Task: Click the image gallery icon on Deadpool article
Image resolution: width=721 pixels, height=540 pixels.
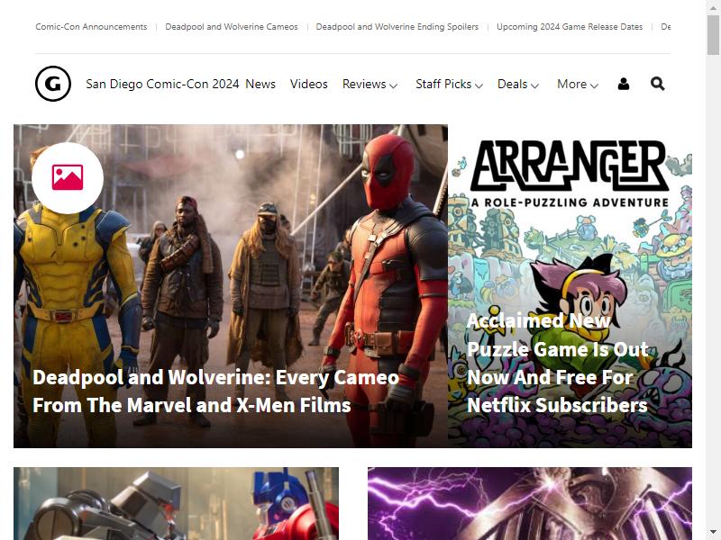Action: [x=68, y=177]
